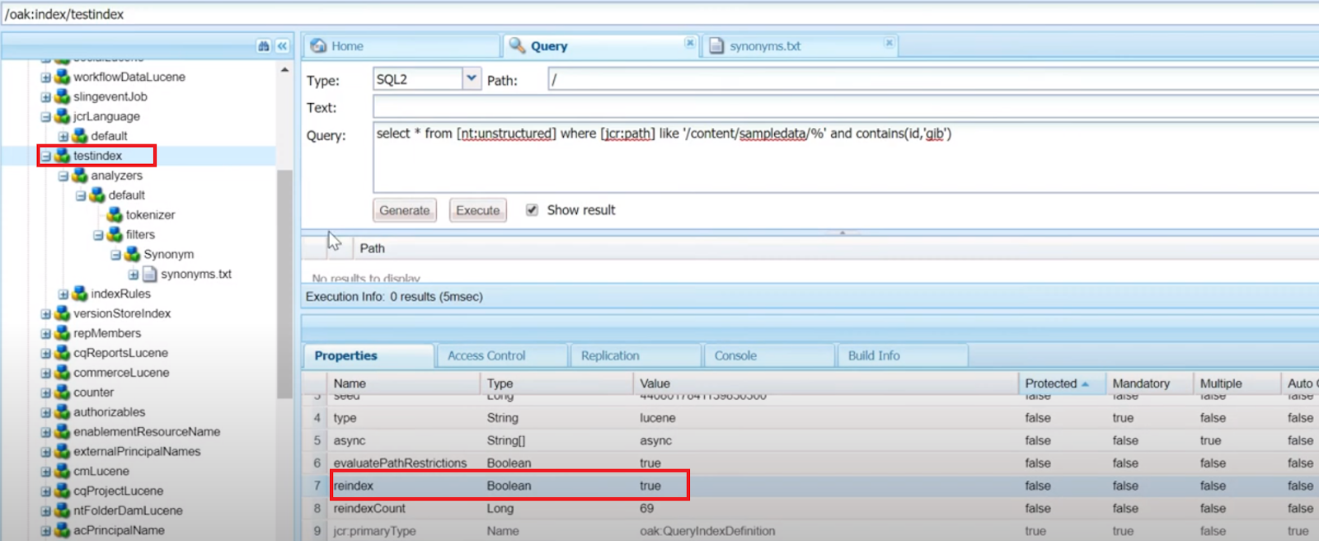Viewport: 1319px width, 541px height.
Task: Click into the Query text area
Action: (x=846, y=158)
